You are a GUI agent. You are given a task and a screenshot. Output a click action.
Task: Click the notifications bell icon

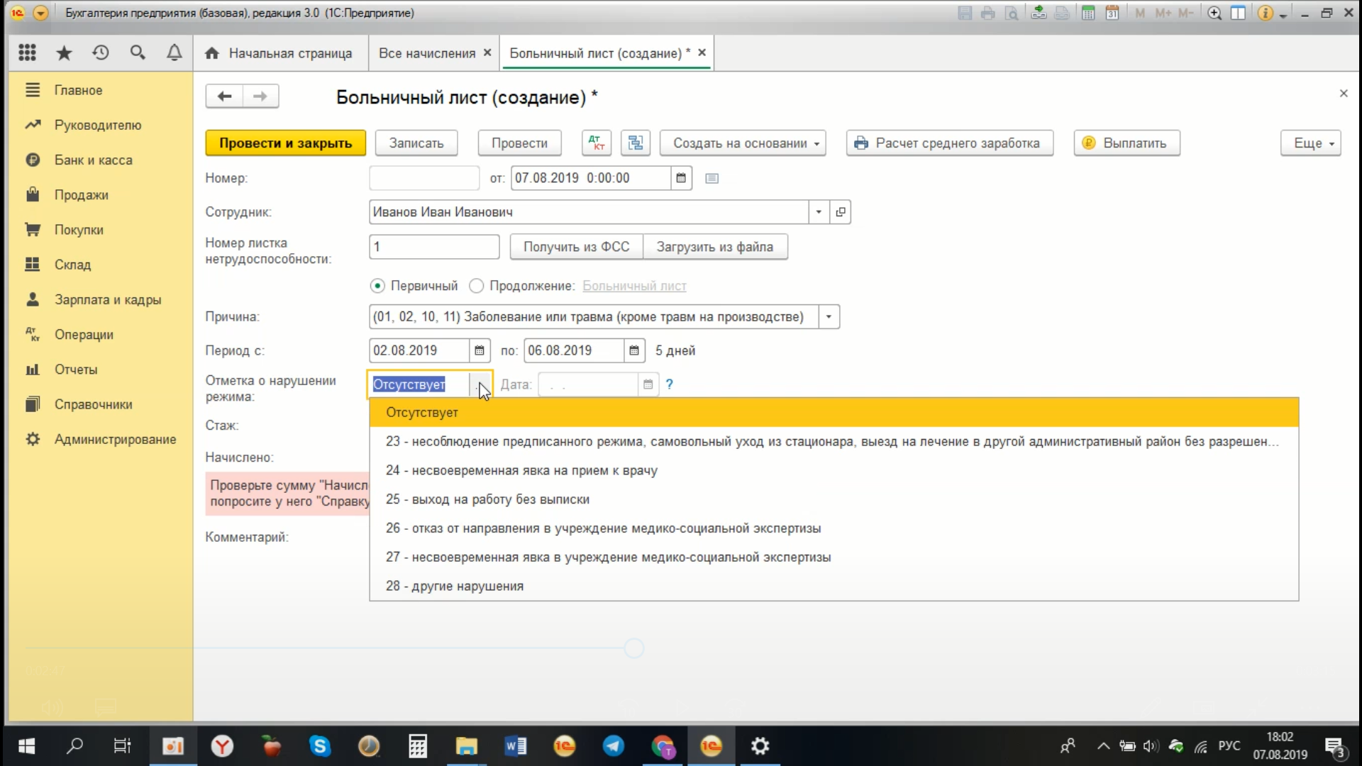(x=174, y=52)
